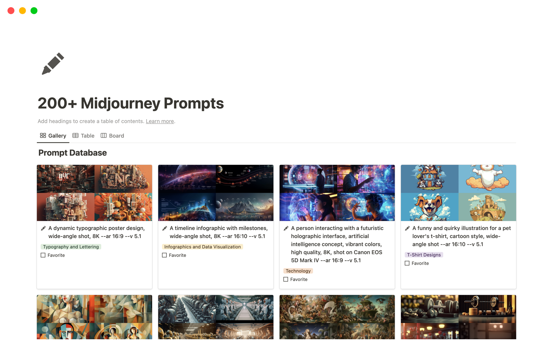The image size is (553, 345).
Task: Open the cartoon pet illustrations thumbnail
Action: pos(459,193)
